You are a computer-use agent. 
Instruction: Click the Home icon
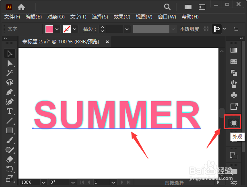[21, 7]
